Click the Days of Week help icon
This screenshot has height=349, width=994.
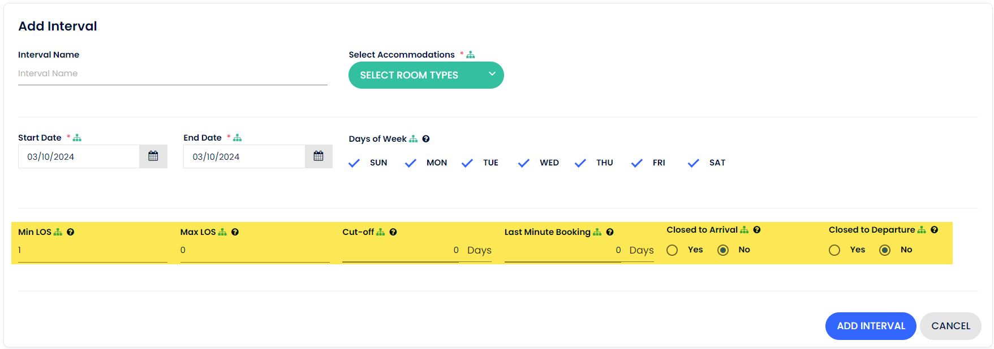coord(426,139)
